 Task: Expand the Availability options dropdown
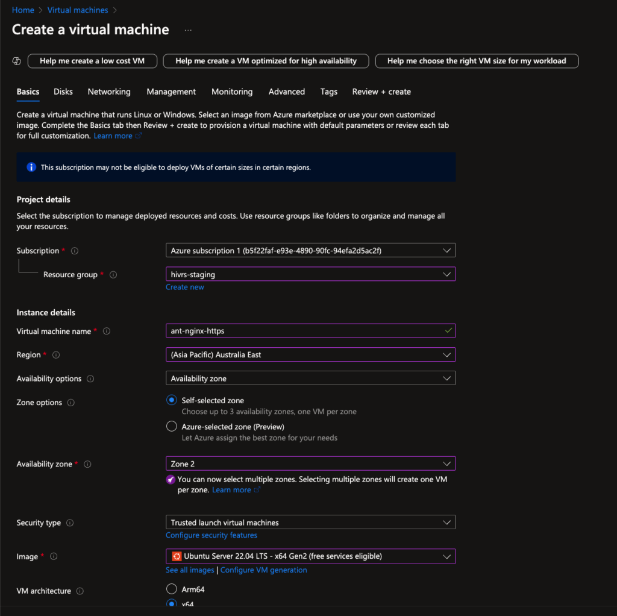(310, 379)
